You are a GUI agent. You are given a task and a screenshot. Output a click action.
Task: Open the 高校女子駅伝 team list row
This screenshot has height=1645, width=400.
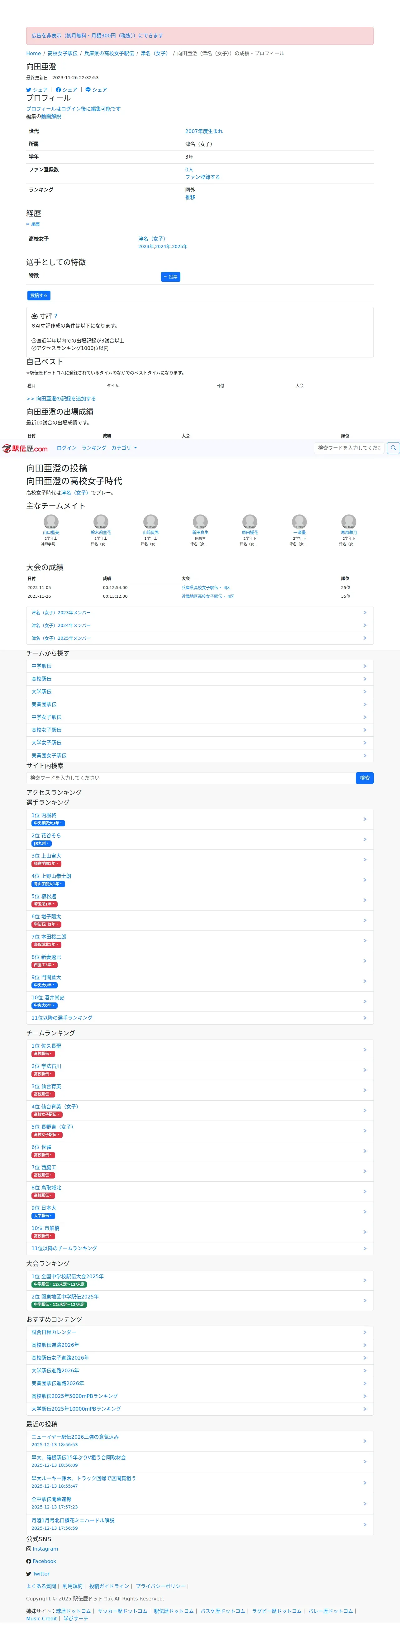click(x=200, y=730)
